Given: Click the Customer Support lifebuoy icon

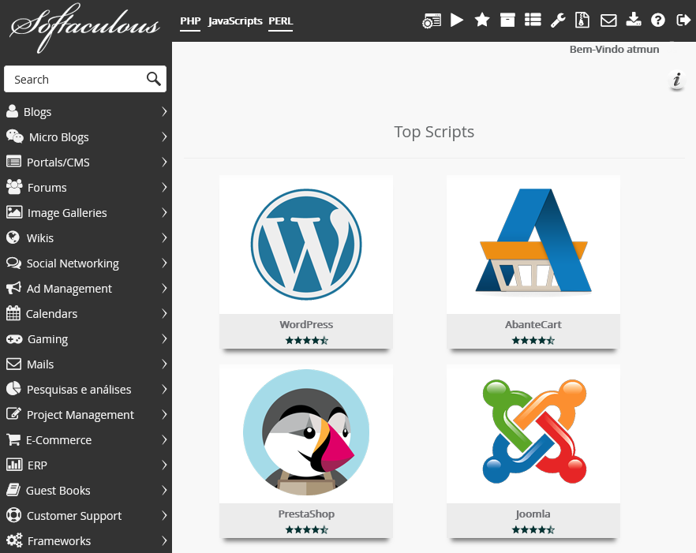Looking at the screenshot, I should 13,515.
